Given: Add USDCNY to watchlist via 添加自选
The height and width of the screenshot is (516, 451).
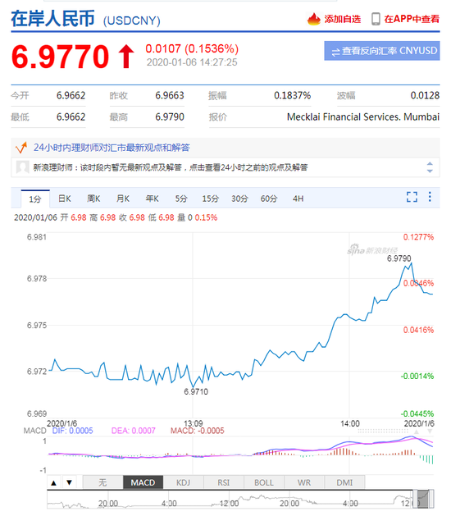Looking at the screenshot, I should pyautogui.click(x=342, y=19).
